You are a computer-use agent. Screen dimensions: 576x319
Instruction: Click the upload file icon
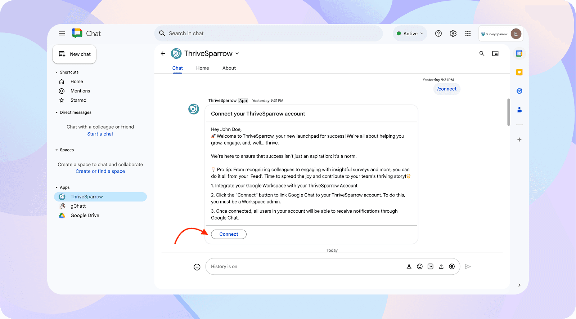441,266
